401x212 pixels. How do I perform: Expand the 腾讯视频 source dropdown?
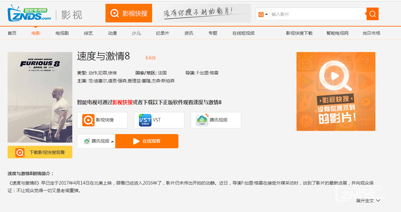96,141
